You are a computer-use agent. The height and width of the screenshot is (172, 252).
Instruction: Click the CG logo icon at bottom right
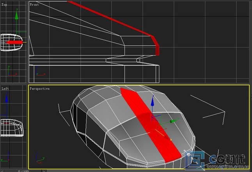click(x=197, y=160)
